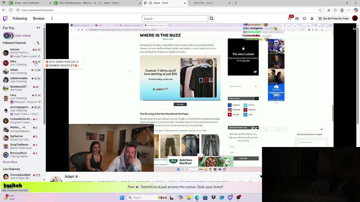Open Microsoft Edge on taskbar
360x202 pixels.
point(197,198)
